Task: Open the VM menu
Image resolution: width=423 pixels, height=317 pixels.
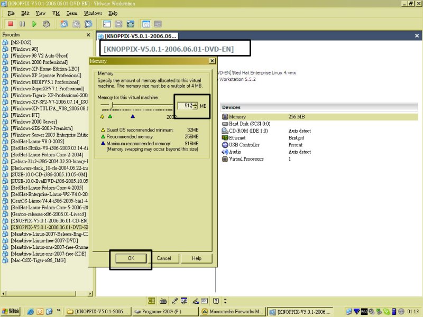Action: (x=56, y=12)
